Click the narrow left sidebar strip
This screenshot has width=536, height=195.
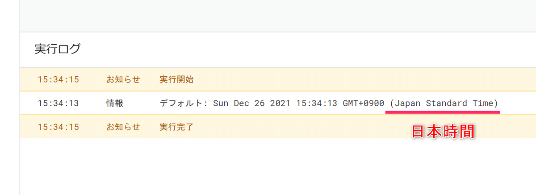10,97
